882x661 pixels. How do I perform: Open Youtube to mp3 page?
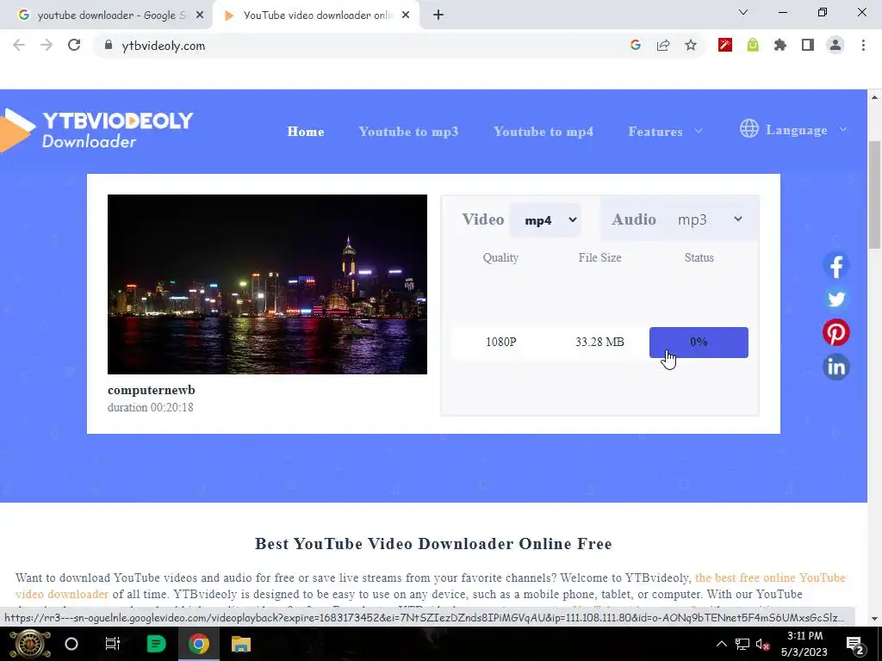pyautogui.click(x=408, y=132)
